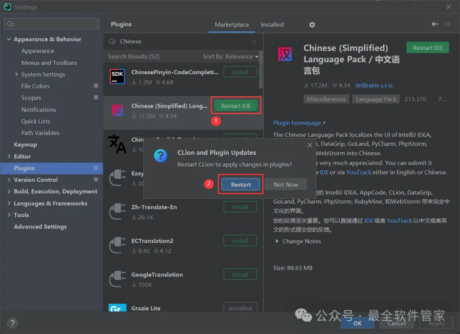Open Menus and Toolbars settings

point(49,63)
